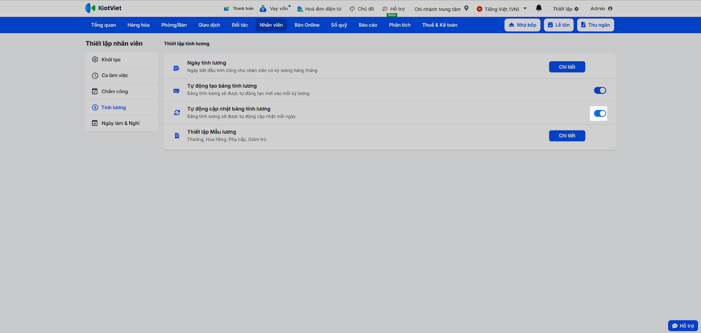
Task: Click the Thiết lập Mẫu lương document icon
Action: coord(177,136)
